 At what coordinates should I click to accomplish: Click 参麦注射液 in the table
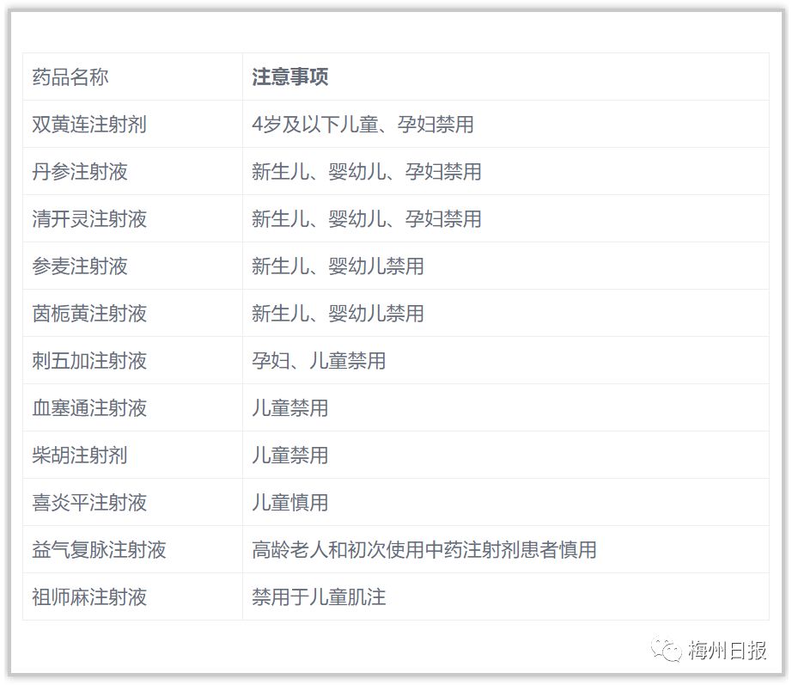[80, 266]
